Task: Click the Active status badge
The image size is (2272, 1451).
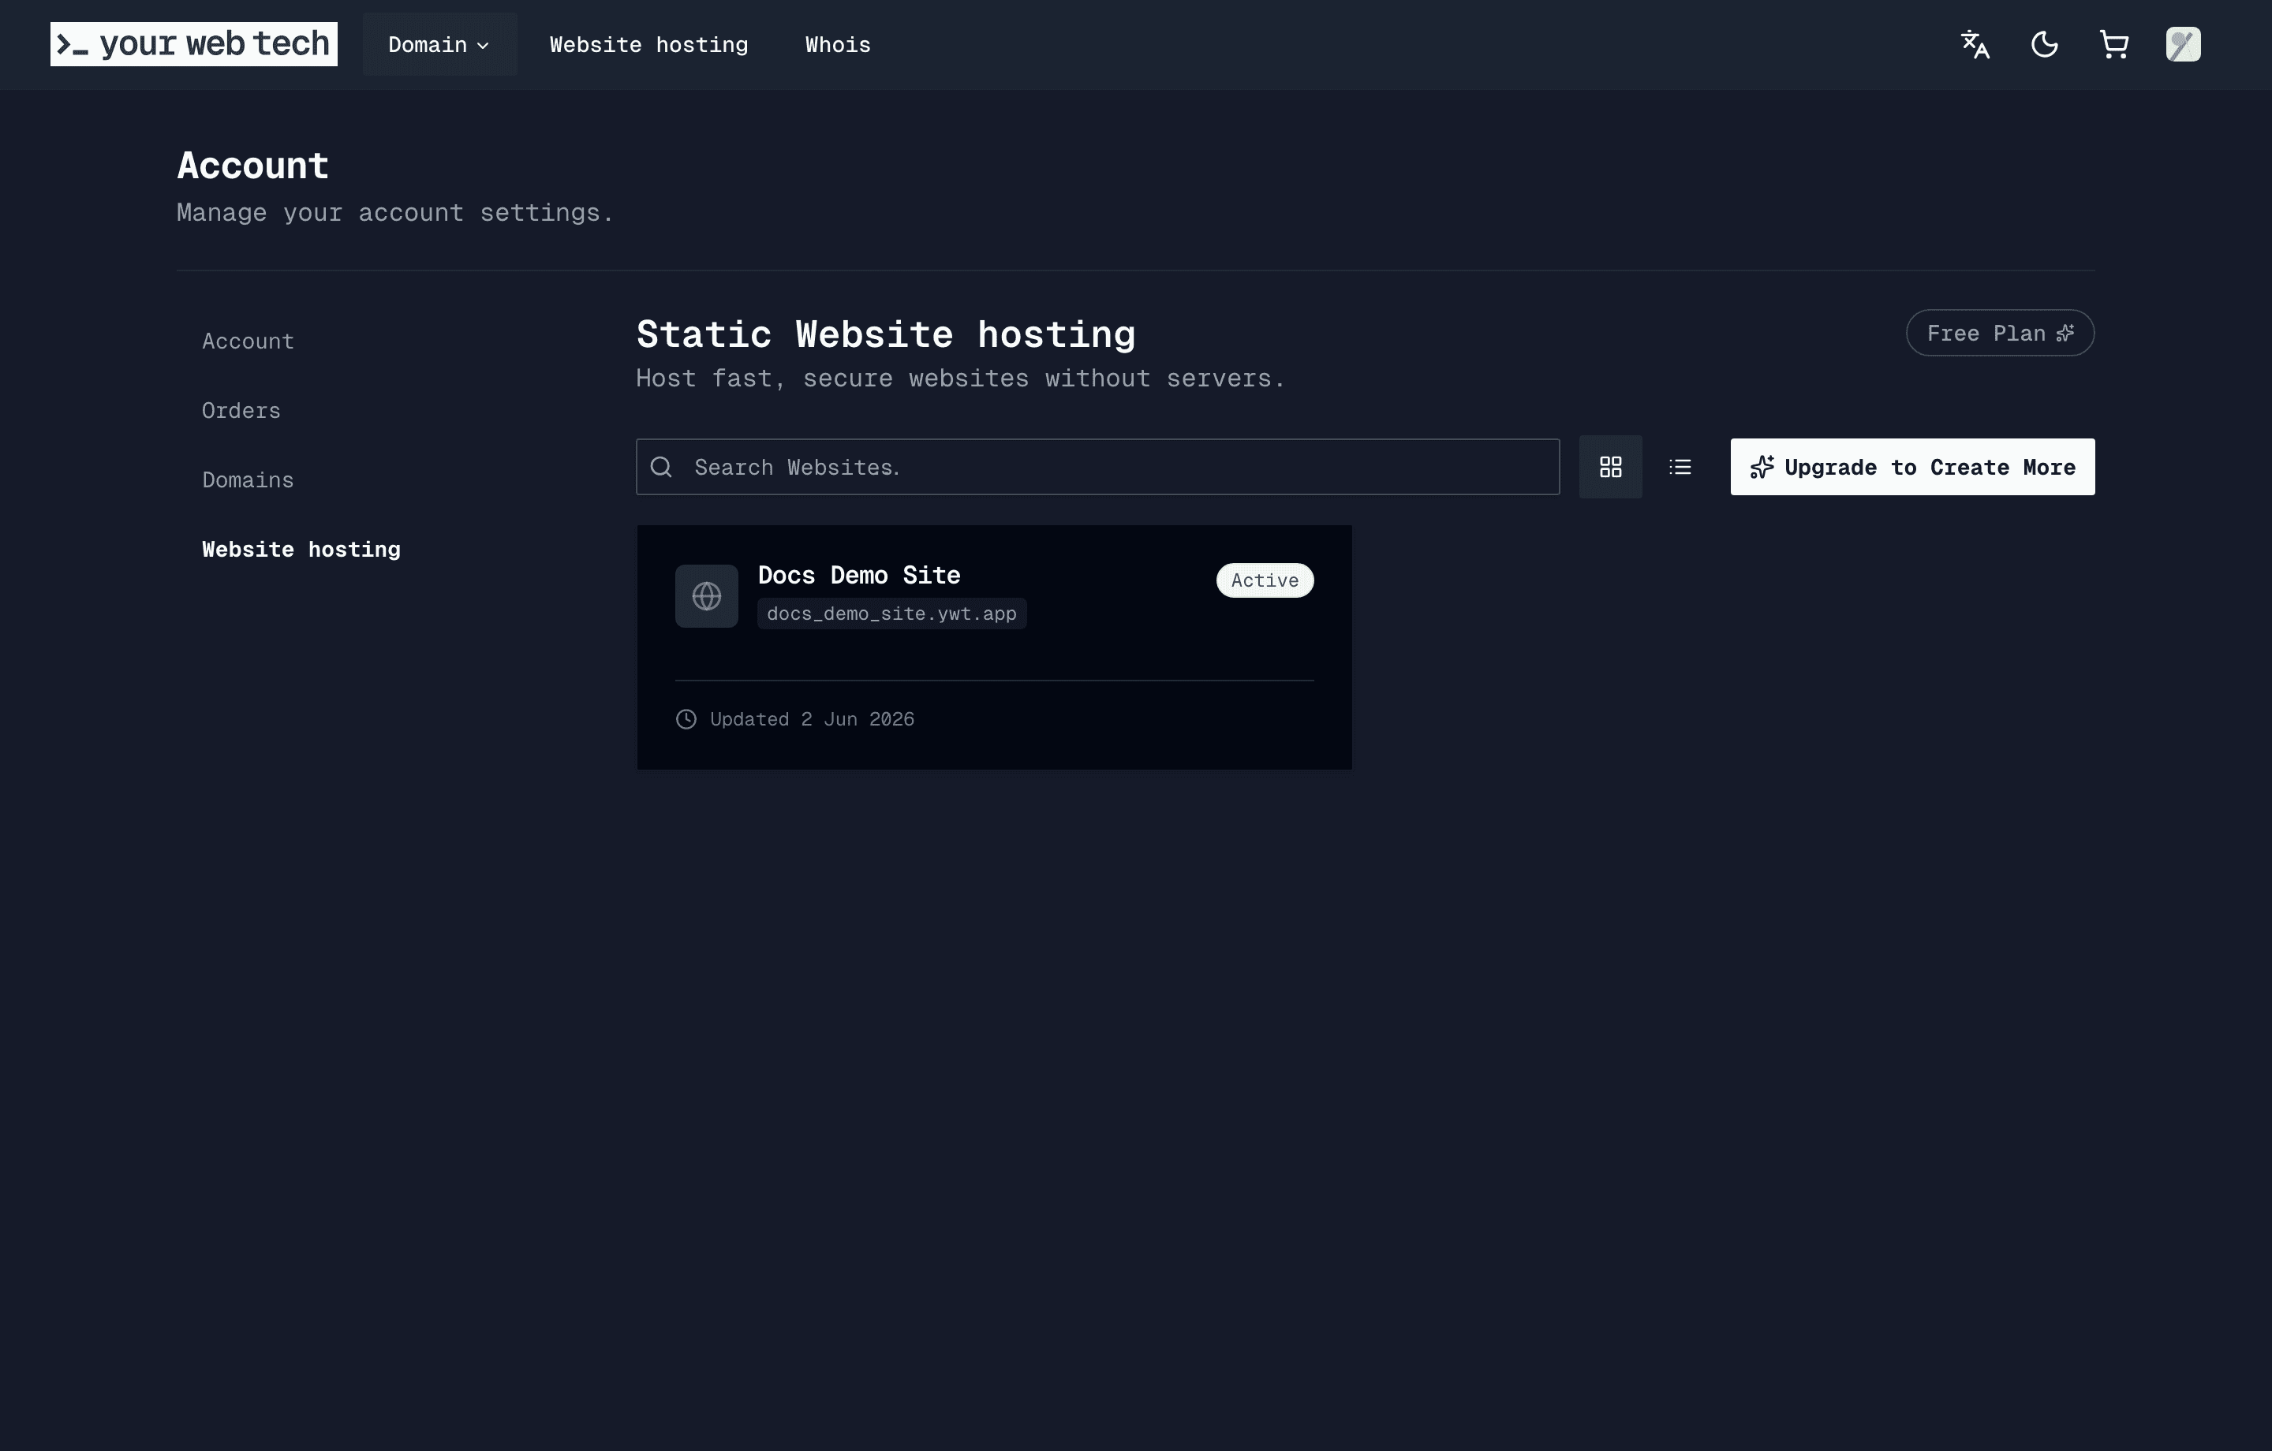Action: (x=1265, y=580)
